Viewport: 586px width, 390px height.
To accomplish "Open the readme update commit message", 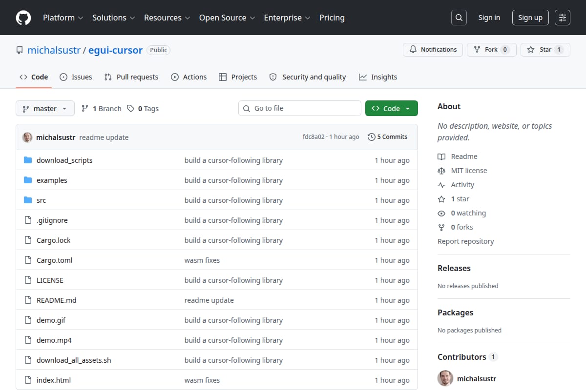I will tap(104, 137).
